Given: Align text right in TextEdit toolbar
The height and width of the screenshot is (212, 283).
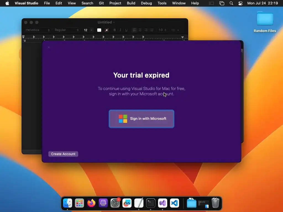Looking at the screenshot, I should click(146, 30).
